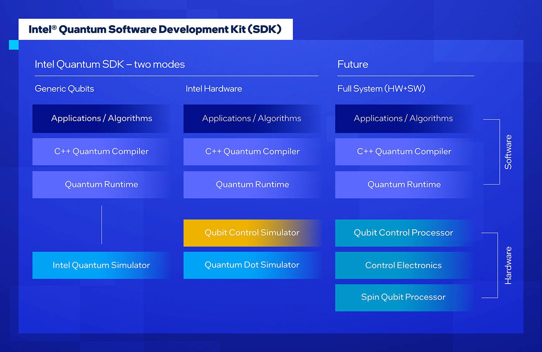Click the Intel Hardware column heading

click(214, 89)
